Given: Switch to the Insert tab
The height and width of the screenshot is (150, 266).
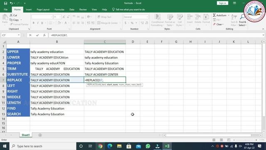Looking at the screenshot, I should [x=29, y=10].
